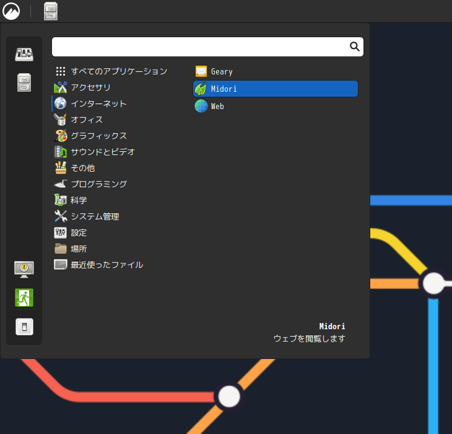Click the palette icon beside グラフィックス

tap(61, 136)
